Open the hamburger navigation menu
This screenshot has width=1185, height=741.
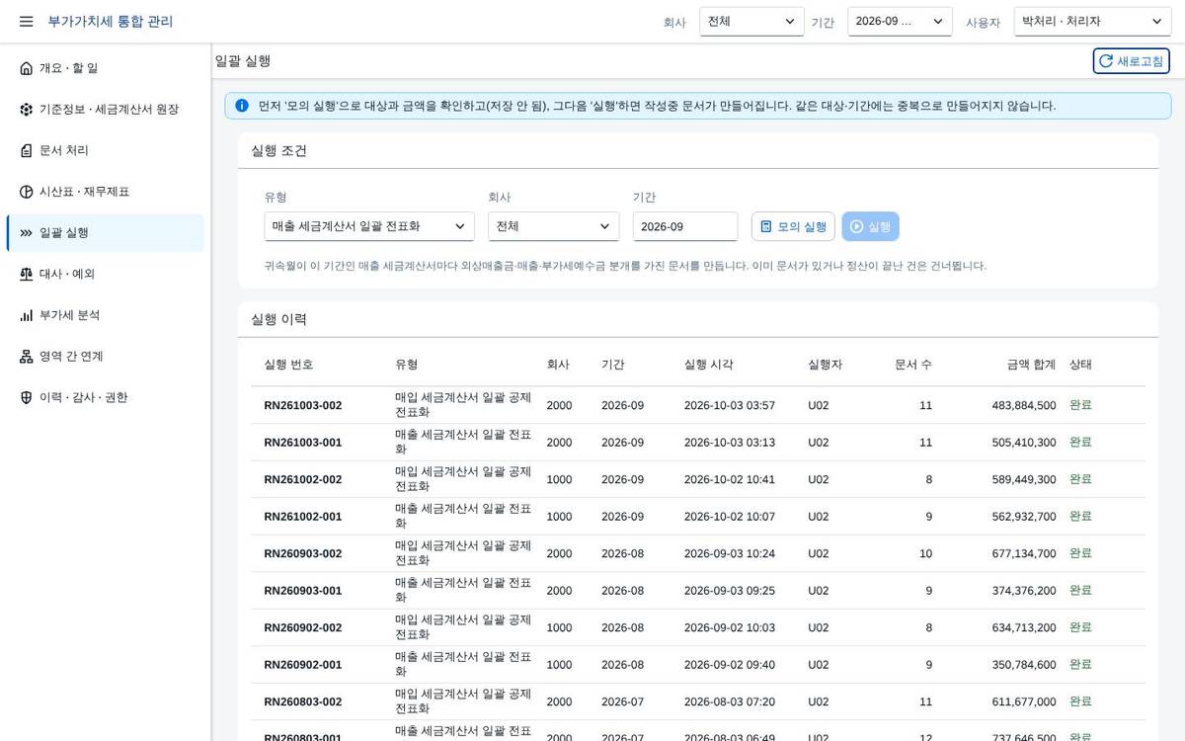click(26, 21)
